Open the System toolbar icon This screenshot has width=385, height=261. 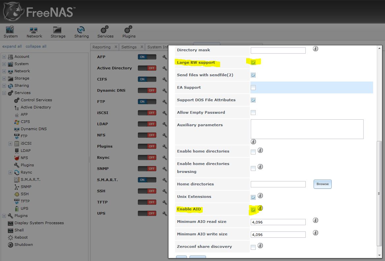(10, 32)
